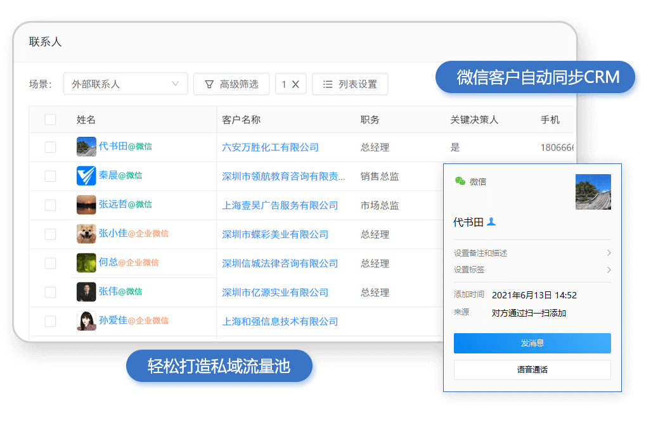658x425 pixels.
Task: Click the list icon in 列表设置
Action: tap(328, 84)
